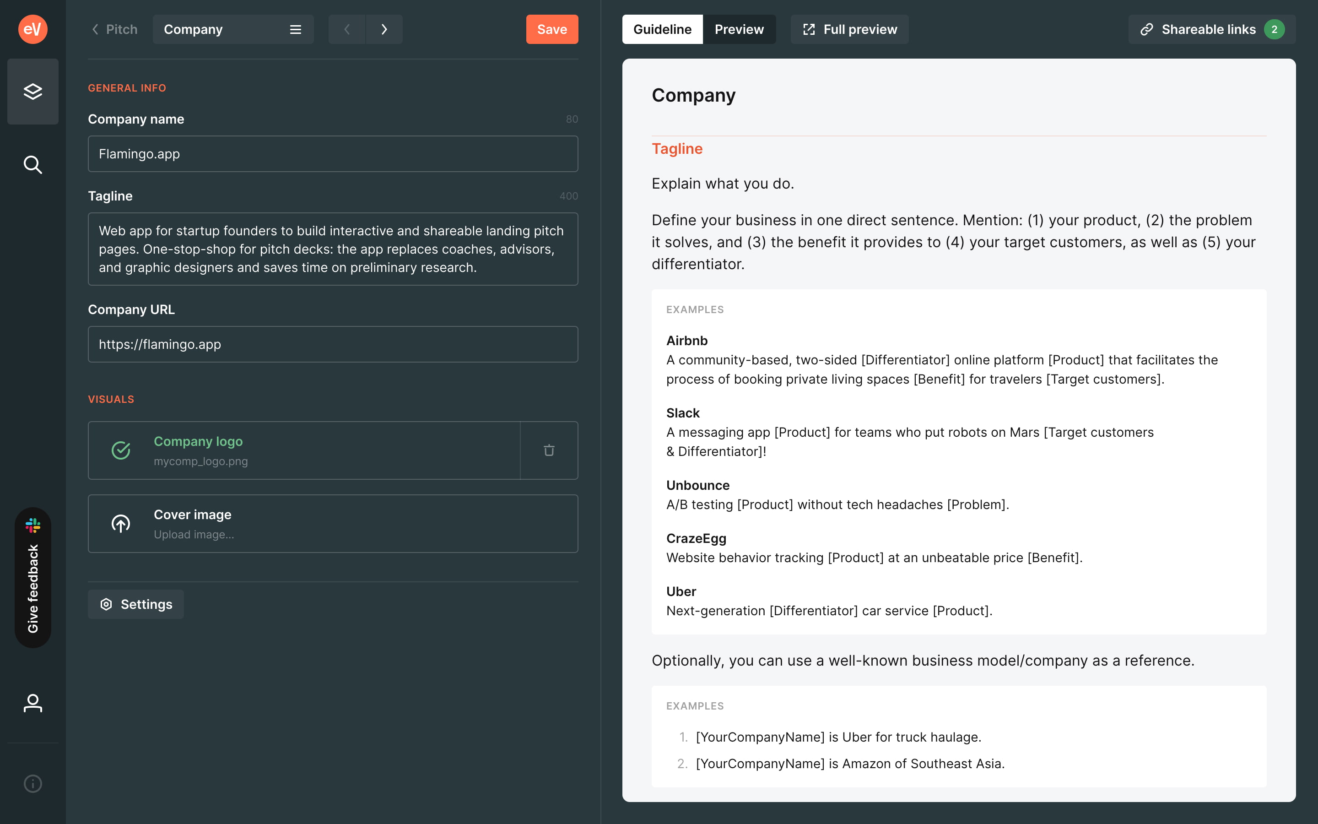Click the VISUALS section label

[x=111, y=400]
